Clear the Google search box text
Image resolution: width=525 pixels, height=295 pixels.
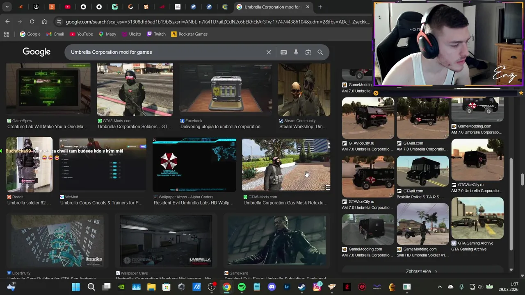pyautogui.click(x=269, y=52)
